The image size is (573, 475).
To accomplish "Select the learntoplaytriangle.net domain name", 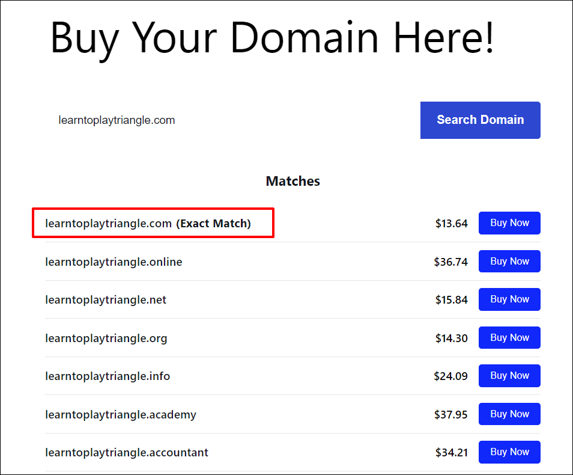I will (x=105, y=299).
